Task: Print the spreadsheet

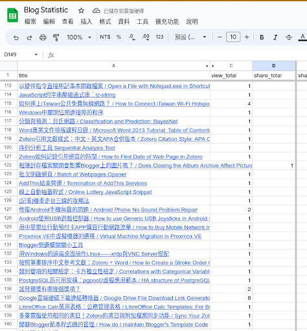Action: [43, 37]
